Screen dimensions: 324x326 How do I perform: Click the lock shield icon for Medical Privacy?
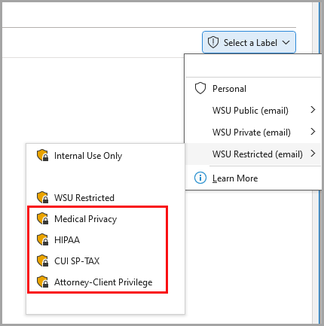pyautogui.click(x=42, y=218)
